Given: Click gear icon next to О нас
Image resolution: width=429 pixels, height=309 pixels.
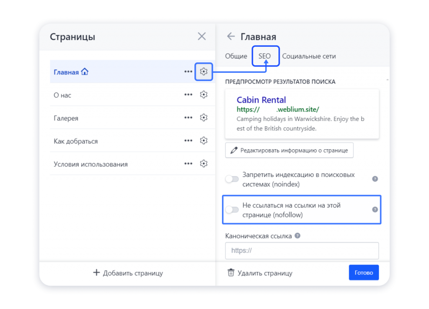Looking at the screenshot, I should (204, 95).
